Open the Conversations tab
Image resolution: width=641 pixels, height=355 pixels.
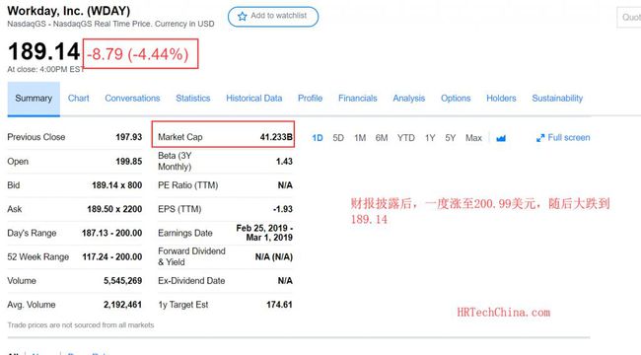coord(132,99)
